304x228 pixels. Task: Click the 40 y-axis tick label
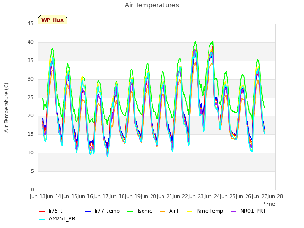[x=30, y=42]
